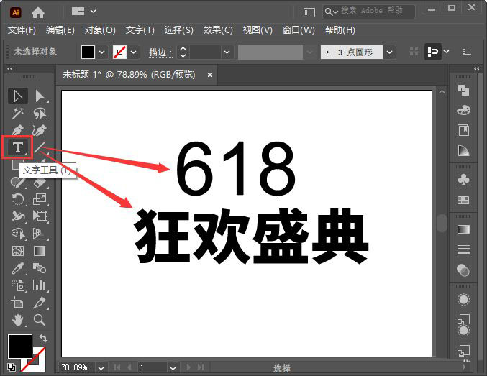This screenshot has height=376, width=487.
Task: Click the 描边 stroke panel link
Action: point(160,52)
